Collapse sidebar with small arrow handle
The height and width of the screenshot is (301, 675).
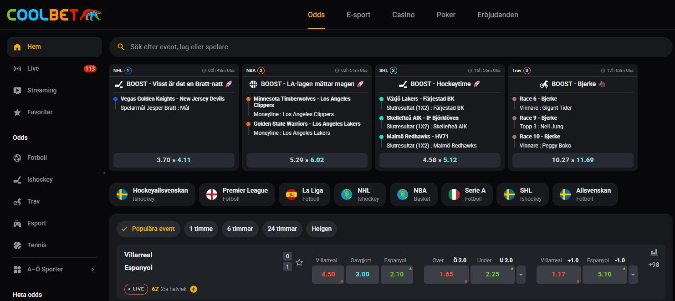(x=104, y=173)
